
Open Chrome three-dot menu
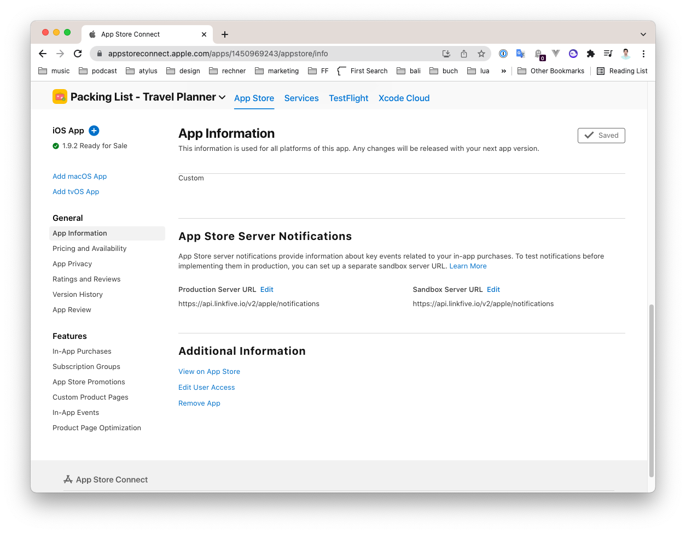pyautogui.click(x=643, y=54)
